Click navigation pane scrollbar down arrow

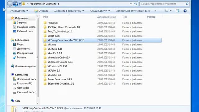pos(37,103)
